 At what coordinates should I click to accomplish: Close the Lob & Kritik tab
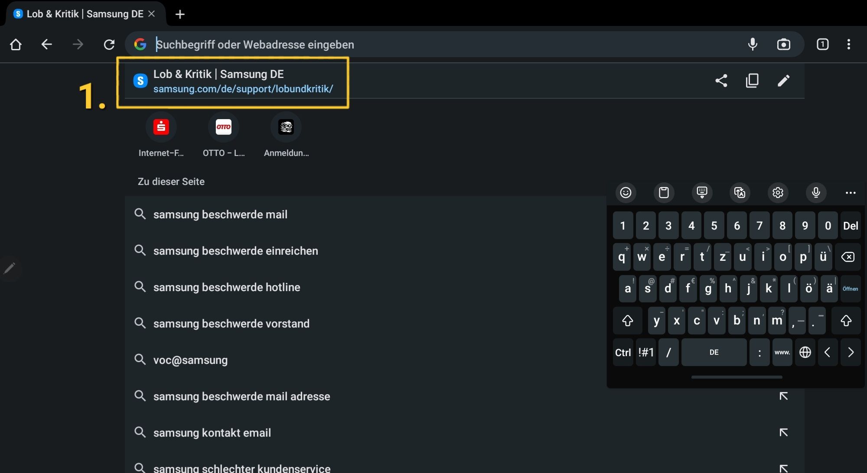point(152,14)
